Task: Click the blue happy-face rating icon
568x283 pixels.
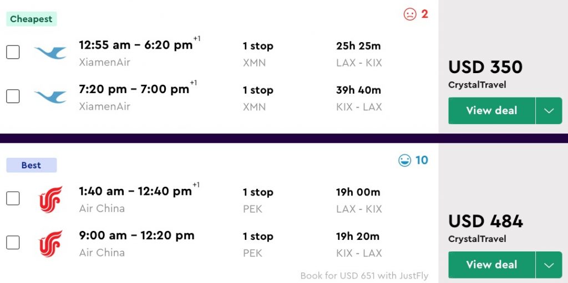Action: coord(405,161)
